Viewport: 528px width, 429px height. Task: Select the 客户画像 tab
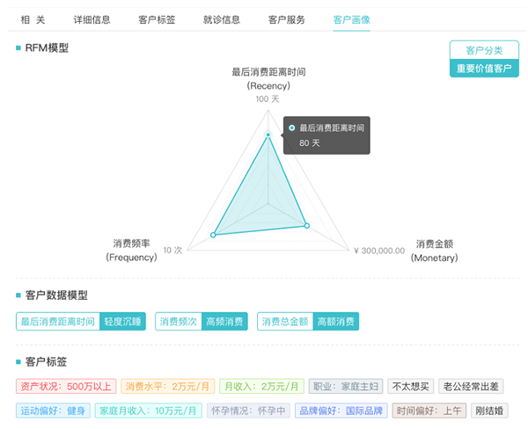pos(351,19)
